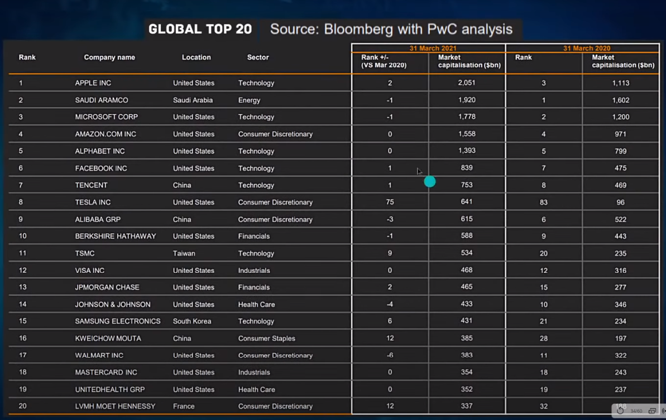Click the 337 LVMH market cap

coord(467,406)
